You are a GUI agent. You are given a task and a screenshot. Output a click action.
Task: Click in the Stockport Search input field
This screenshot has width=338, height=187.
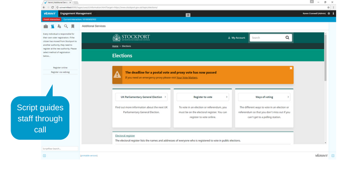click(267, 38)
